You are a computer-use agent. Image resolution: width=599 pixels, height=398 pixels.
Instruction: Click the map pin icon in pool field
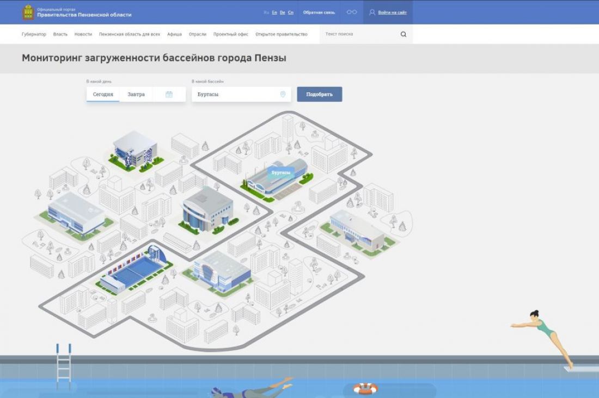click(283, 94)
